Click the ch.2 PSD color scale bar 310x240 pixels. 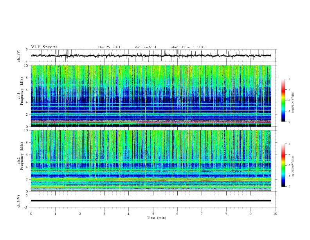coord(283,165)
